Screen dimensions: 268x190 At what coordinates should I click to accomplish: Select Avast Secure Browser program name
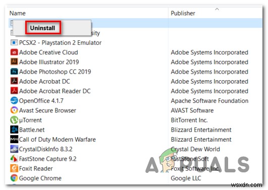[47, 110]
